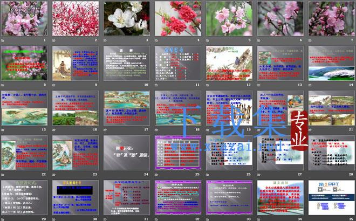Select slide 18 thumbnail
Viewport: 356px width, 221px height.
point(178,108)
